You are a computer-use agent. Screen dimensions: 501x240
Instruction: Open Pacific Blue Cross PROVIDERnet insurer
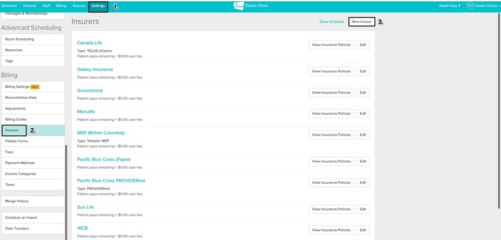point(111,181)
